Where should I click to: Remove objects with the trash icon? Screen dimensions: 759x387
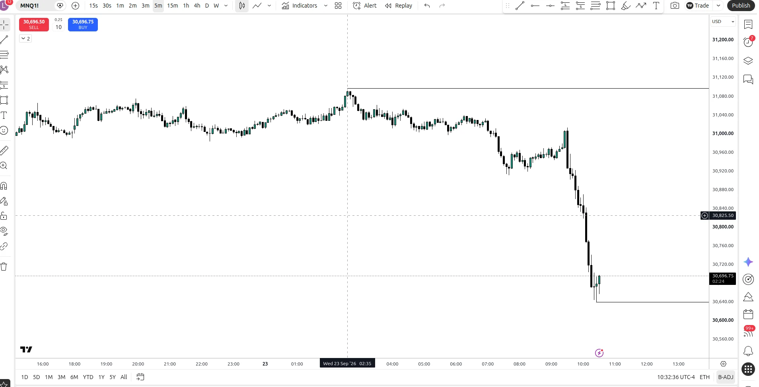(4, 267)
